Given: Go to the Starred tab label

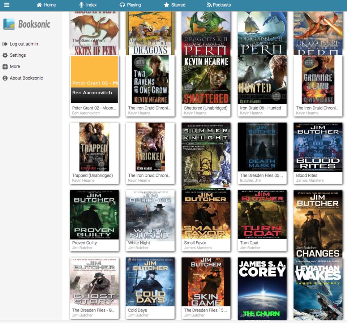Looking at the screenshot, I should coord(178,5).
